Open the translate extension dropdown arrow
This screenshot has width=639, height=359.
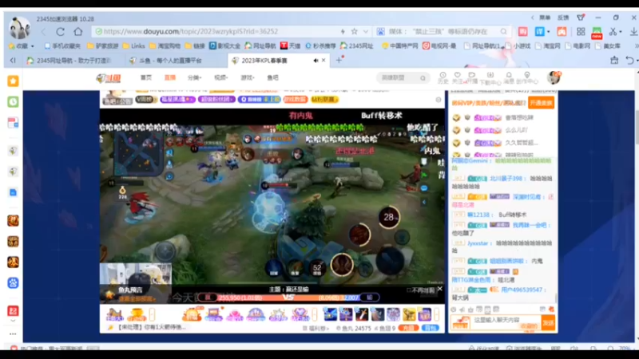tap(548, 31)
